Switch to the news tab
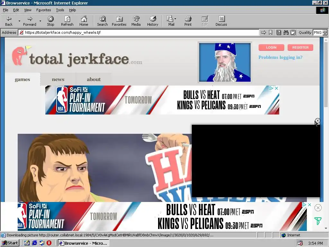The width and height of the screenshot is (329, 247). (58, 79)
